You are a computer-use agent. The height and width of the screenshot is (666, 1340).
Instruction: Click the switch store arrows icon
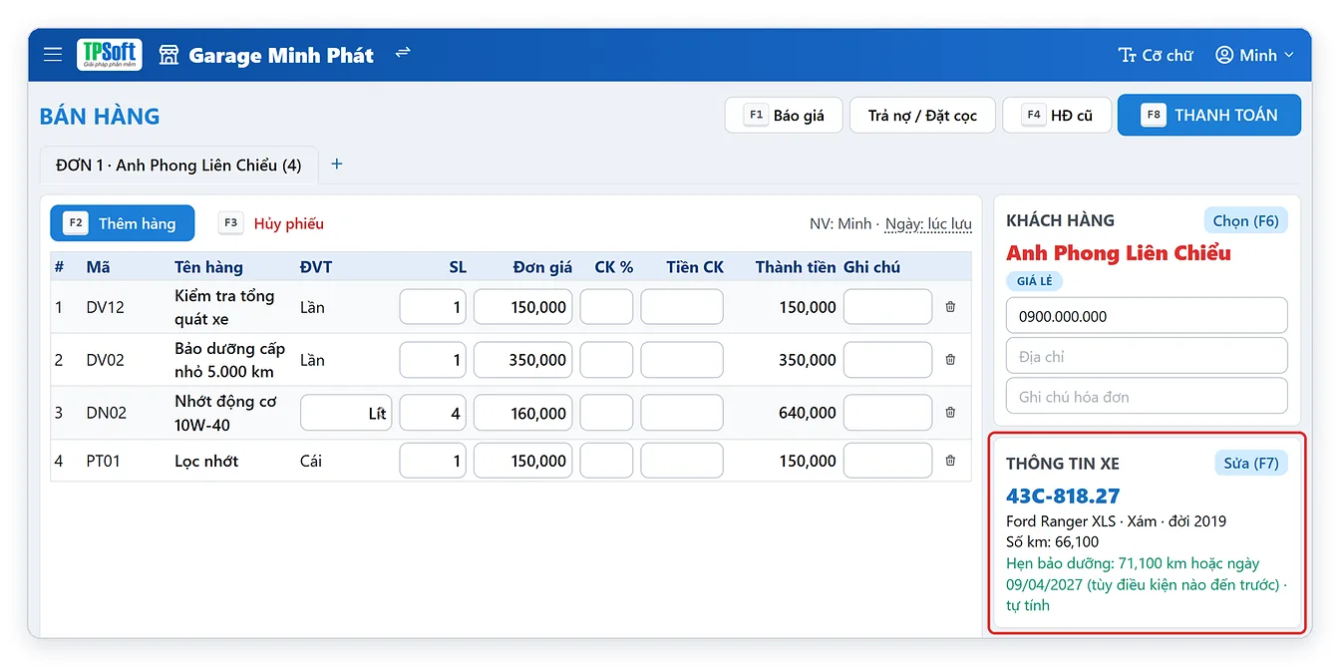pos(403,53)
